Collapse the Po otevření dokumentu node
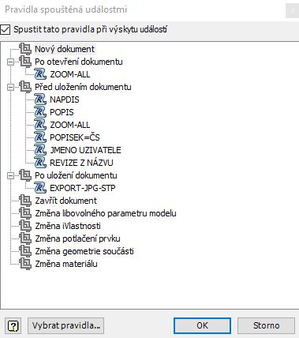299x338 pixels. click(x=10, y=62)
